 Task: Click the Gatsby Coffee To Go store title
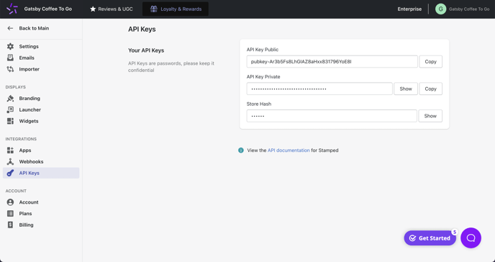click(x=48, y=9)
